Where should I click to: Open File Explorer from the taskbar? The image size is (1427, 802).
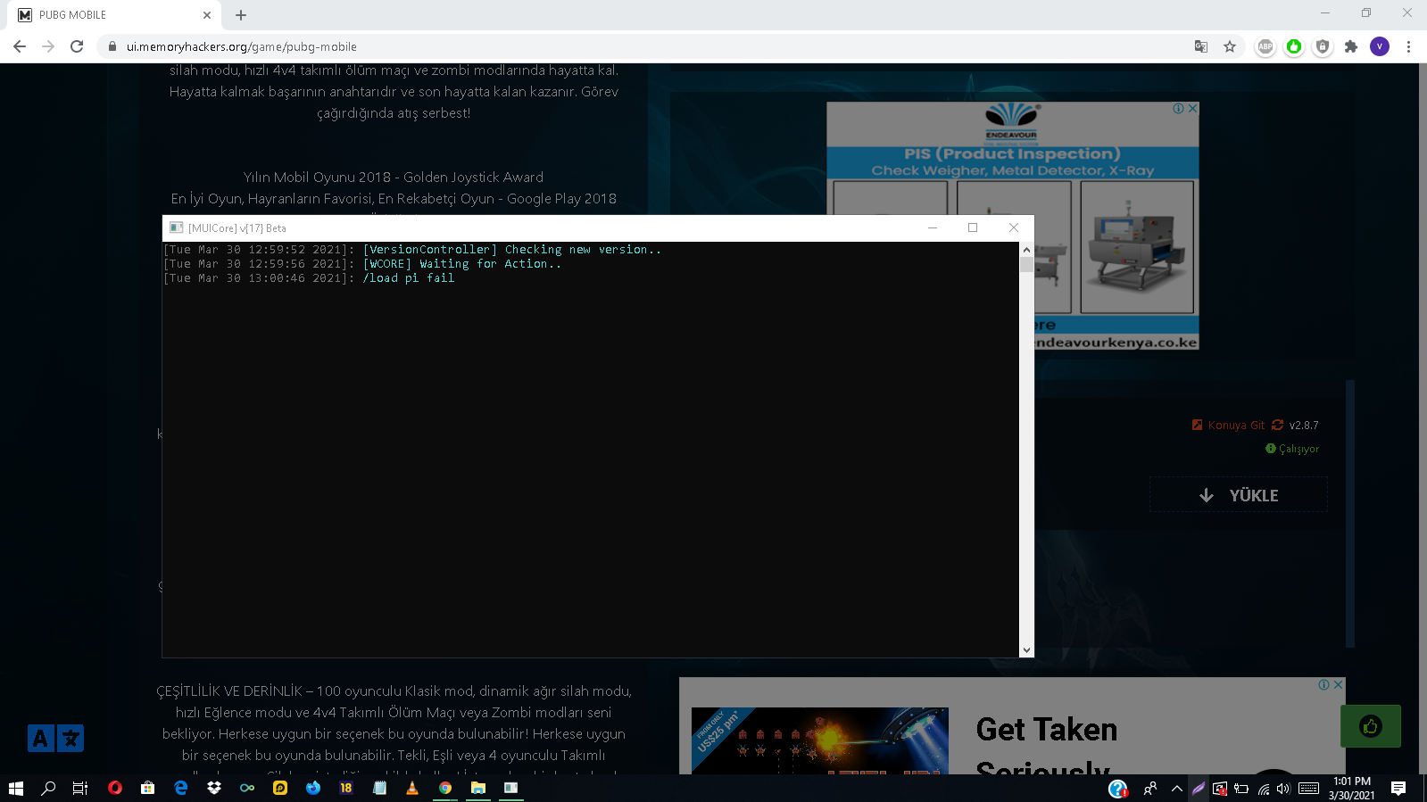click(478, 788)
